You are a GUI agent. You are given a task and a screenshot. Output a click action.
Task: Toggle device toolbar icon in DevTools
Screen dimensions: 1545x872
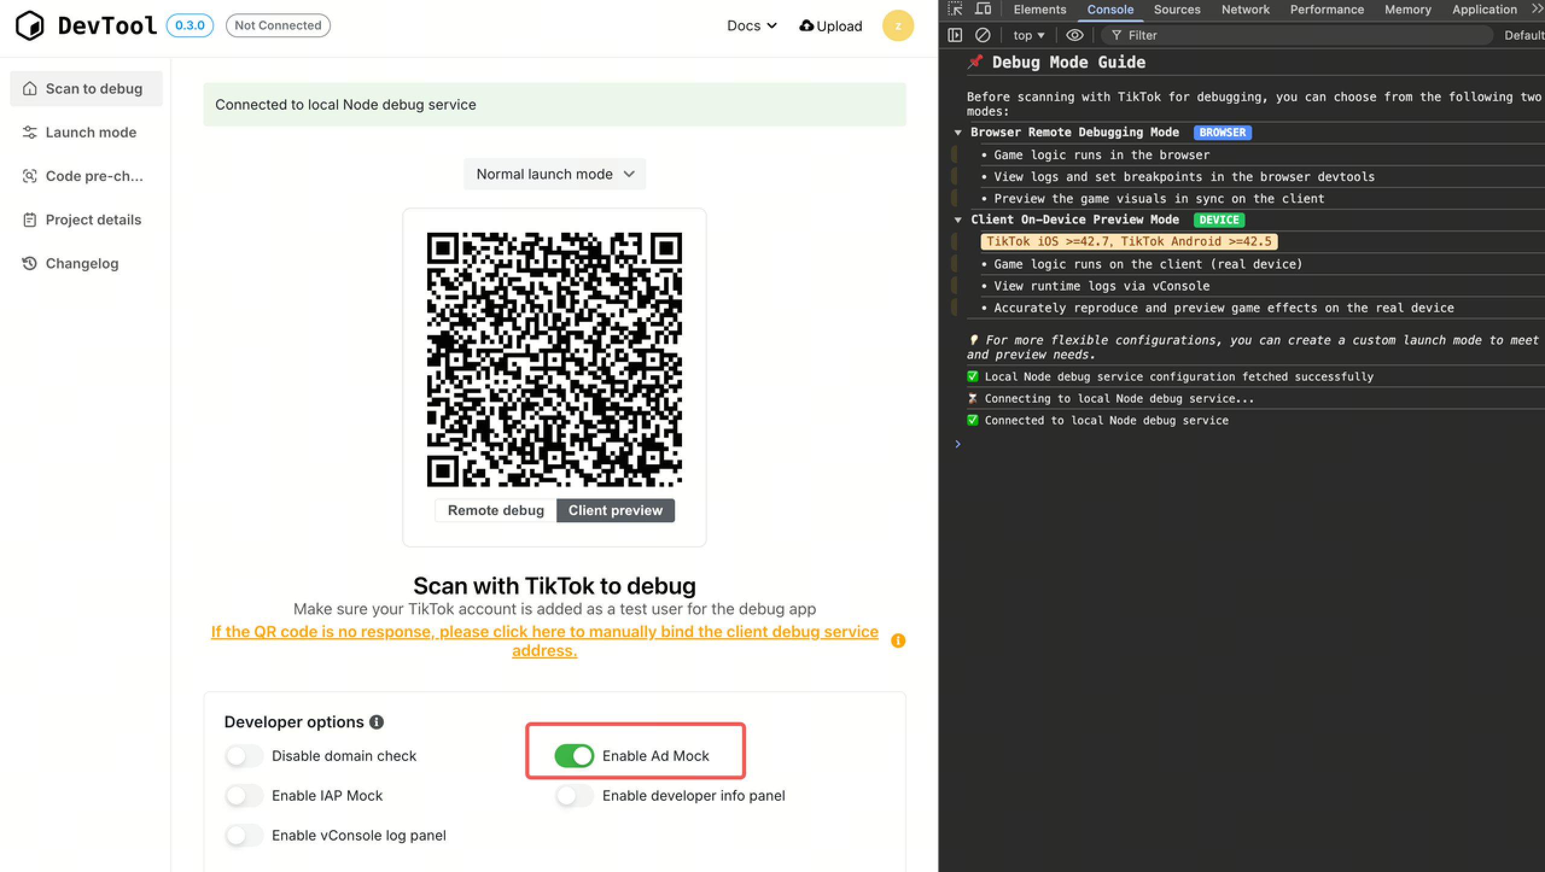tap(983, 9)
